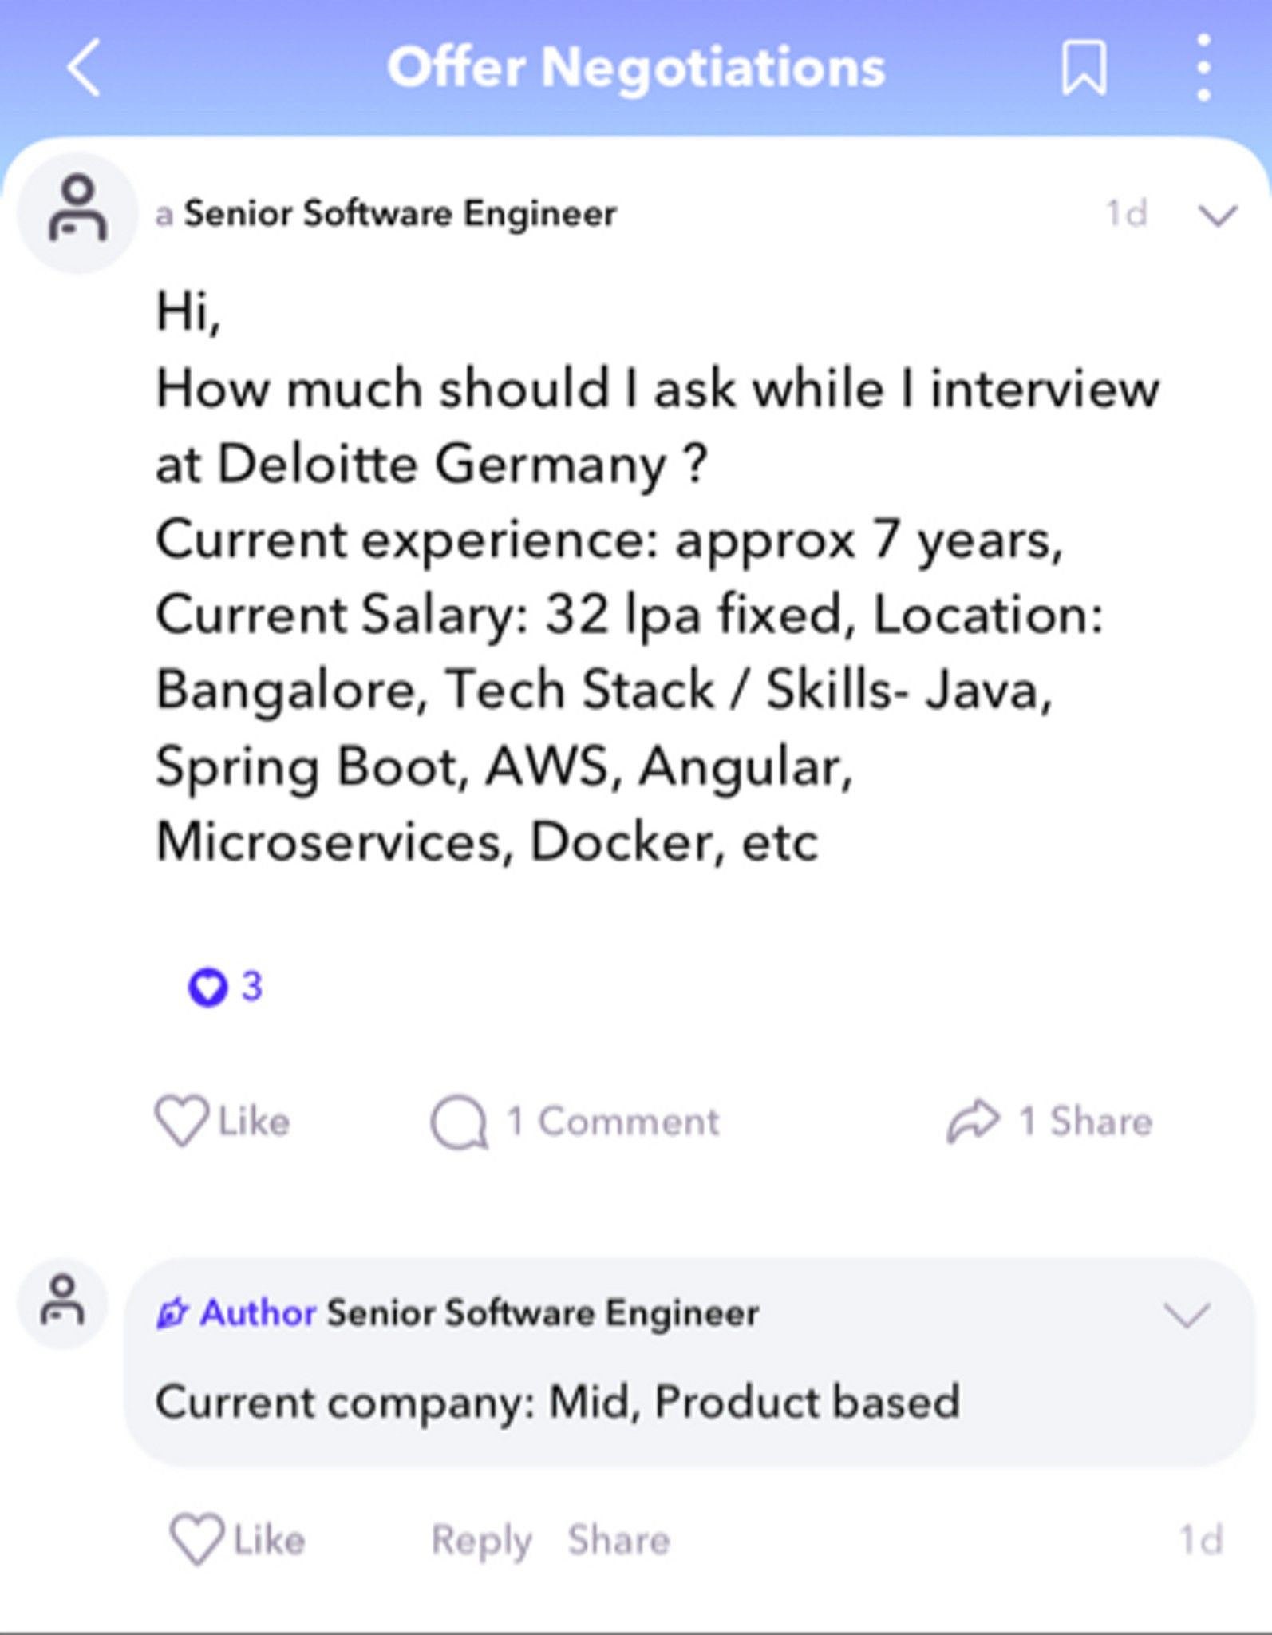Click the purple heart reaction count

(x=225, y=987)
